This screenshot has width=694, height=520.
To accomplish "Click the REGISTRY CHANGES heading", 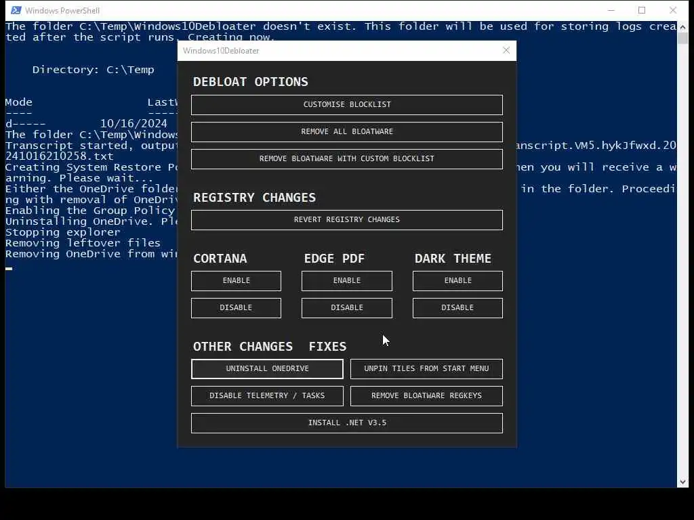I will [255, 198].
